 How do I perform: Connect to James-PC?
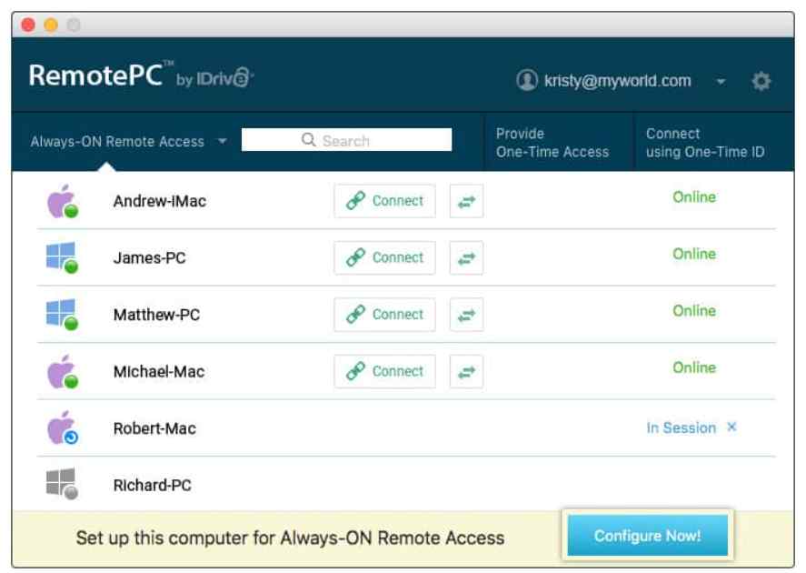coord(384,257)
